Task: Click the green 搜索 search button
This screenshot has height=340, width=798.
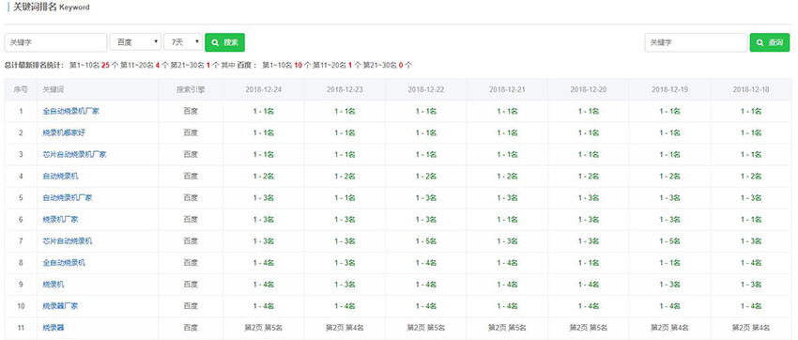Action: (x=224, y=43)
